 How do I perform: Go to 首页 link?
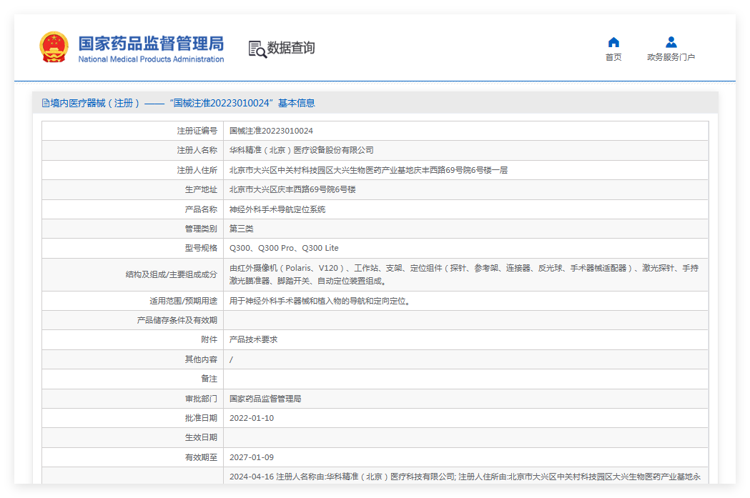(x=613, y=57)
